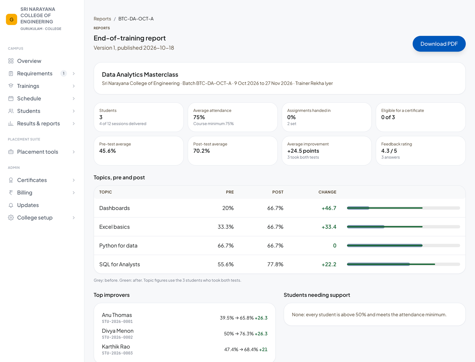Expand the Students menu chevron
The image size is (475, 362).
[x=74, y=111]
